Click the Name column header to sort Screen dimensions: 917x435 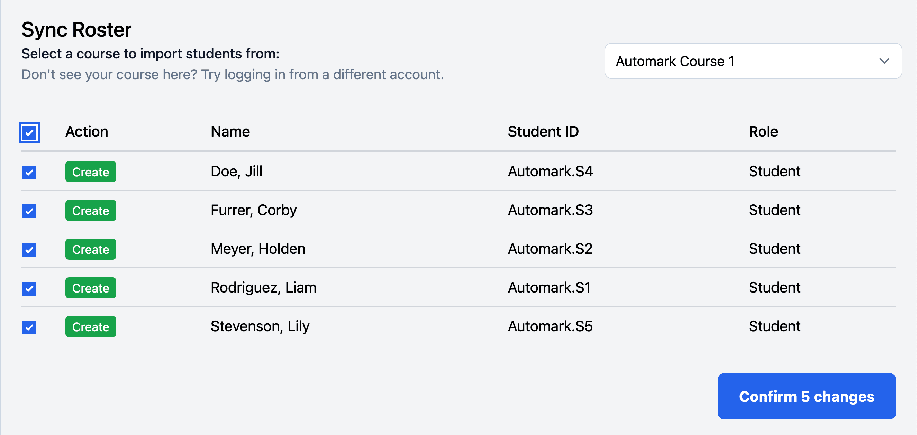click(x=230, y=131)
